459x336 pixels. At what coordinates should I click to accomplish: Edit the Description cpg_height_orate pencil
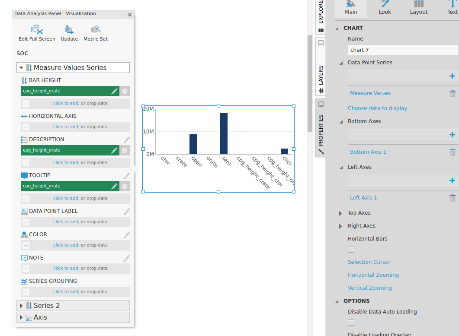(114, 150)
